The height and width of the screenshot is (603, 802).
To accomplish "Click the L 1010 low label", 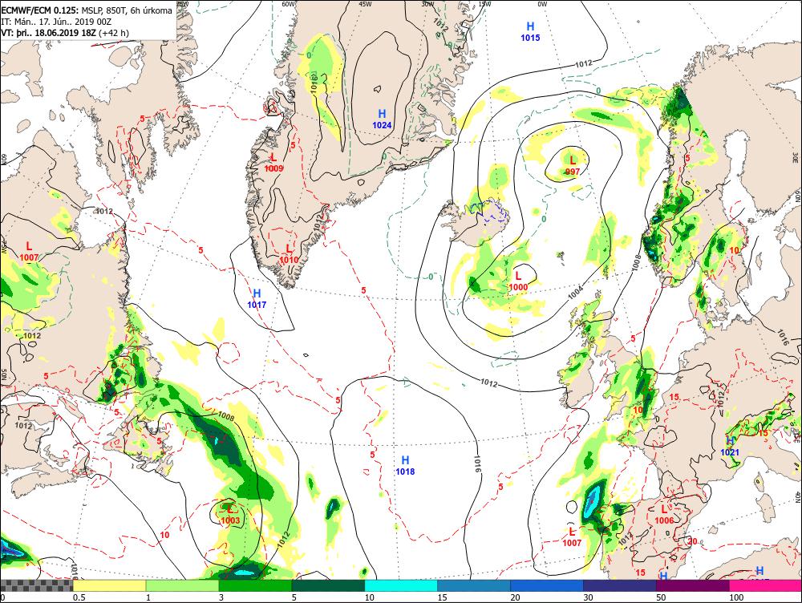I will pos(289,254).
